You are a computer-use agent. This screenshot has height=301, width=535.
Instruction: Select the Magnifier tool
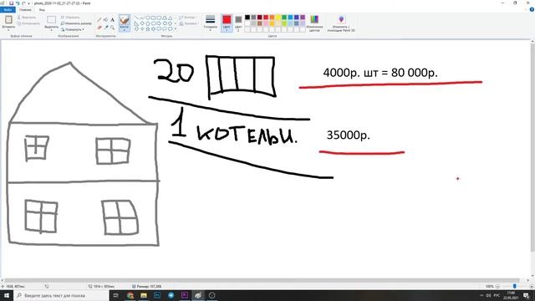(112, 28)
